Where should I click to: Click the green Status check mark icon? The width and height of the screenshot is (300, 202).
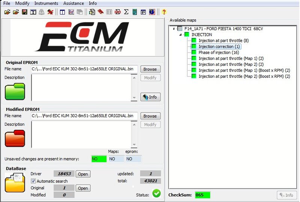click(x=156, y=193)
